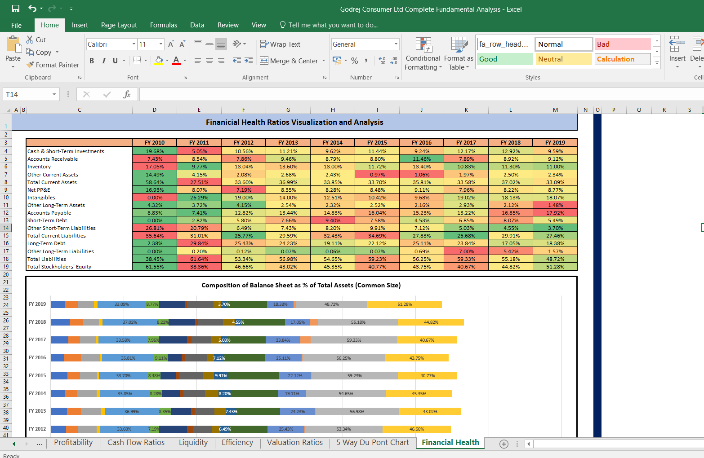Click the fx Insert Function icon
The width and height of the screenshot is (704, 458).
point(127,94)
